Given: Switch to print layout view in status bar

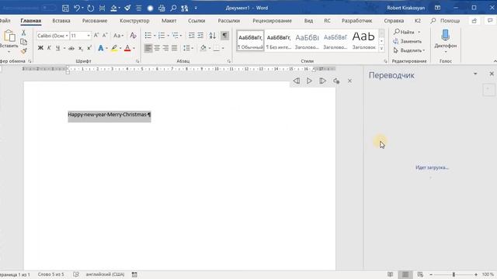Looking at the screenshot, I should pyautogui.click(x=405, y=274).
